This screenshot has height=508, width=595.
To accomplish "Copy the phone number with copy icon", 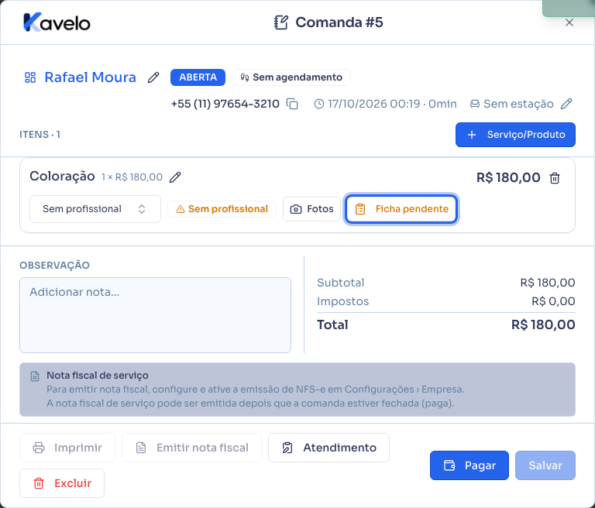I will pos(292,104).
